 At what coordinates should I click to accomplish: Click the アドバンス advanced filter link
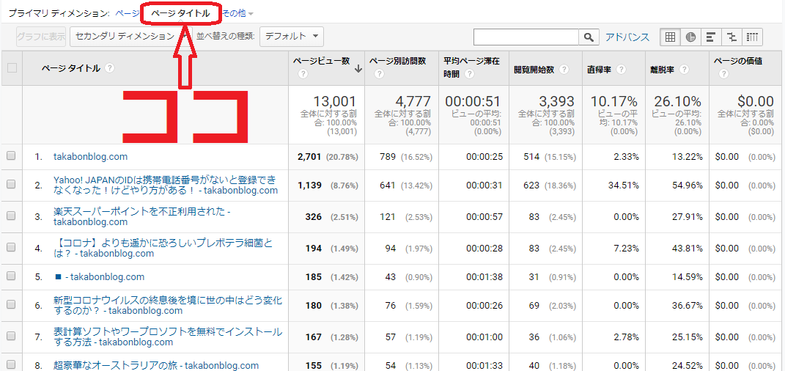tap(627, 37)
